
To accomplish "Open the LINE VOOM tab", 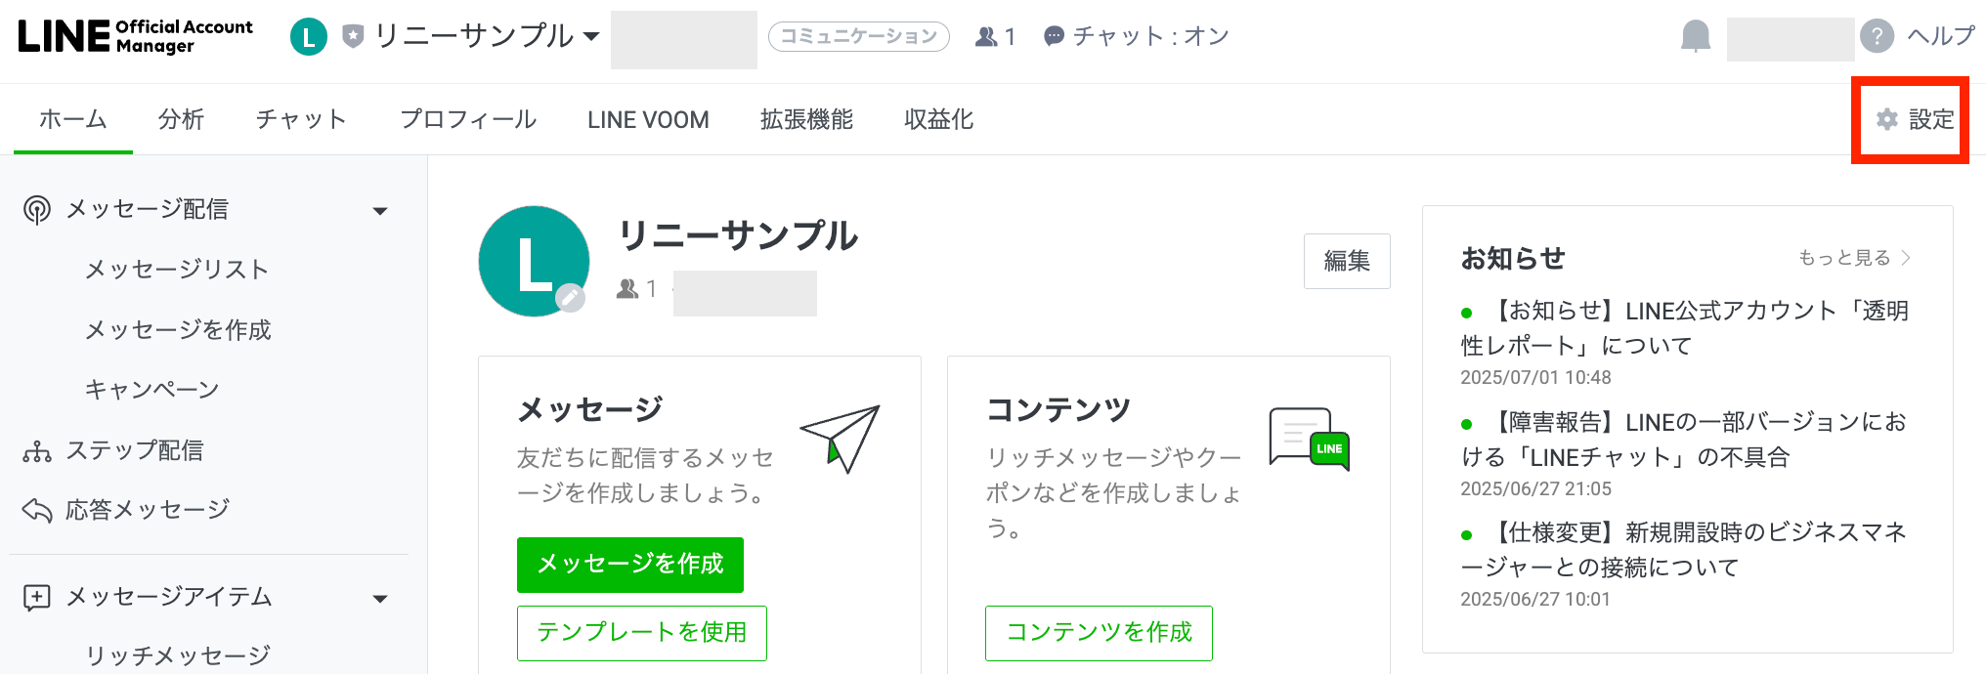I will [648, 119].
